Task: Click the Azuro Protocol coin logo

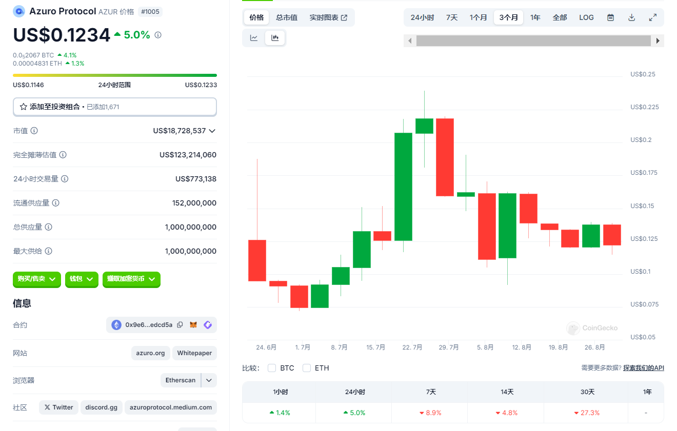Action: coord(19,11)
